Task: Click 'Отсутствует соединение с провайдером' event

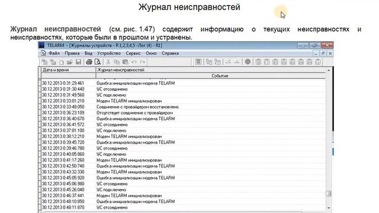Action: [134, 113]
